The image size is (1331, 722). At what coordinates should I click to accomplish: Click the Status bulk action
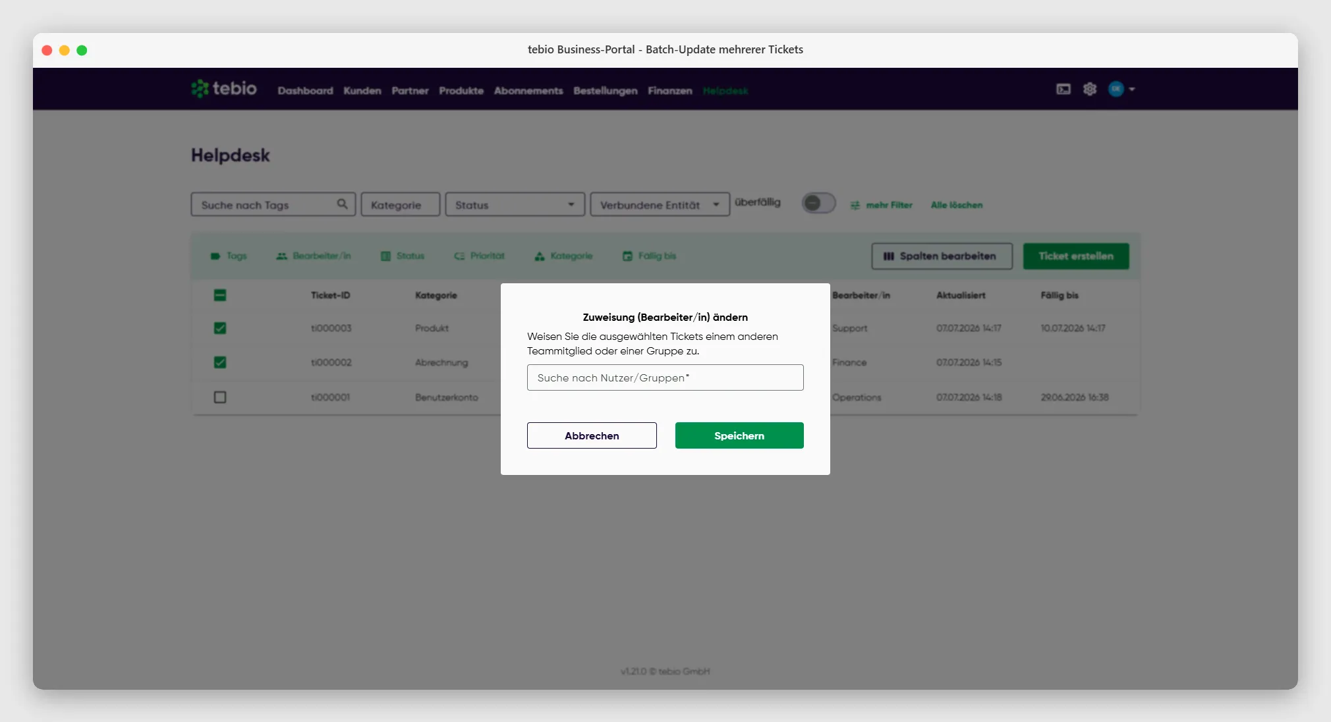[403, 256]
